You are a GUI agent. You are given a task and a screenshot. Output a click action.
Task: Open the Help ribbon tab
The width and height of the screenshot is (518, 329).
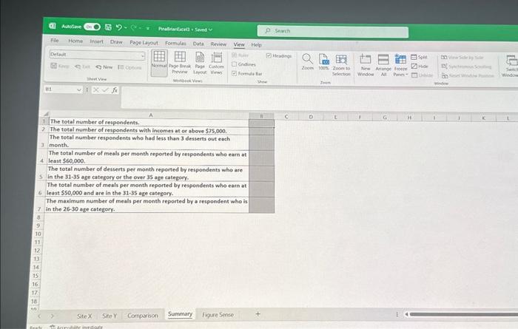click(256, 45)
